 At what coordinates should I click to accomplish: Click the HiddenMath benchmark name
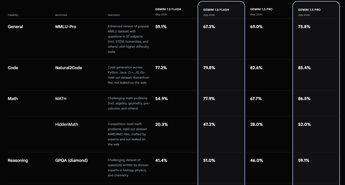[x=67, y=125]
